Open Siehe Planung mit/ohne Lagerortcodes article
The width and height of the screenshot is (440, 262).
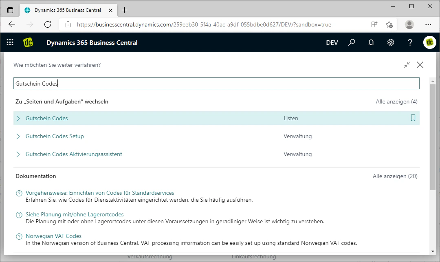[x=75, y=215]
